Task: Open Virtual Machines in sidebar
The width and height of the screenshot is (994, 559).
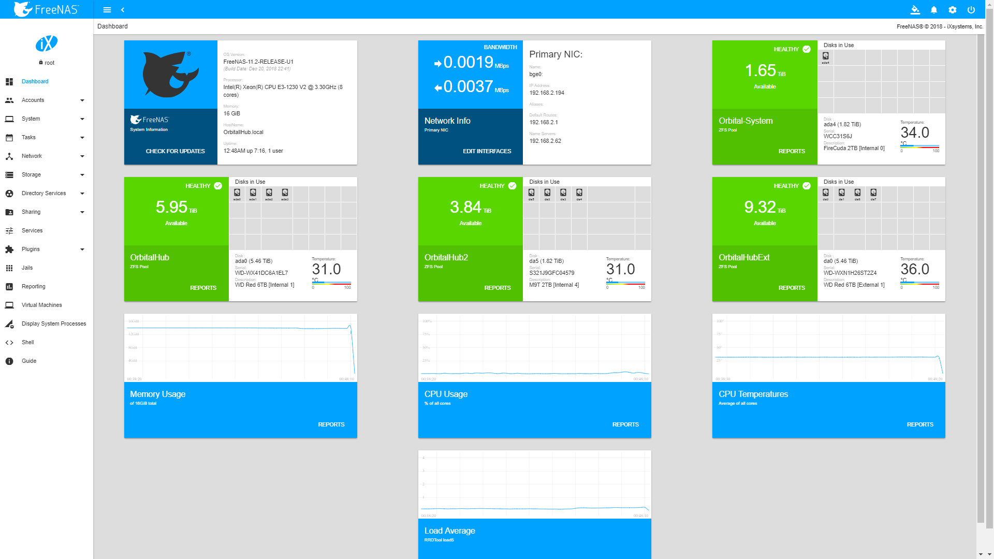Action: pos(47,305)
